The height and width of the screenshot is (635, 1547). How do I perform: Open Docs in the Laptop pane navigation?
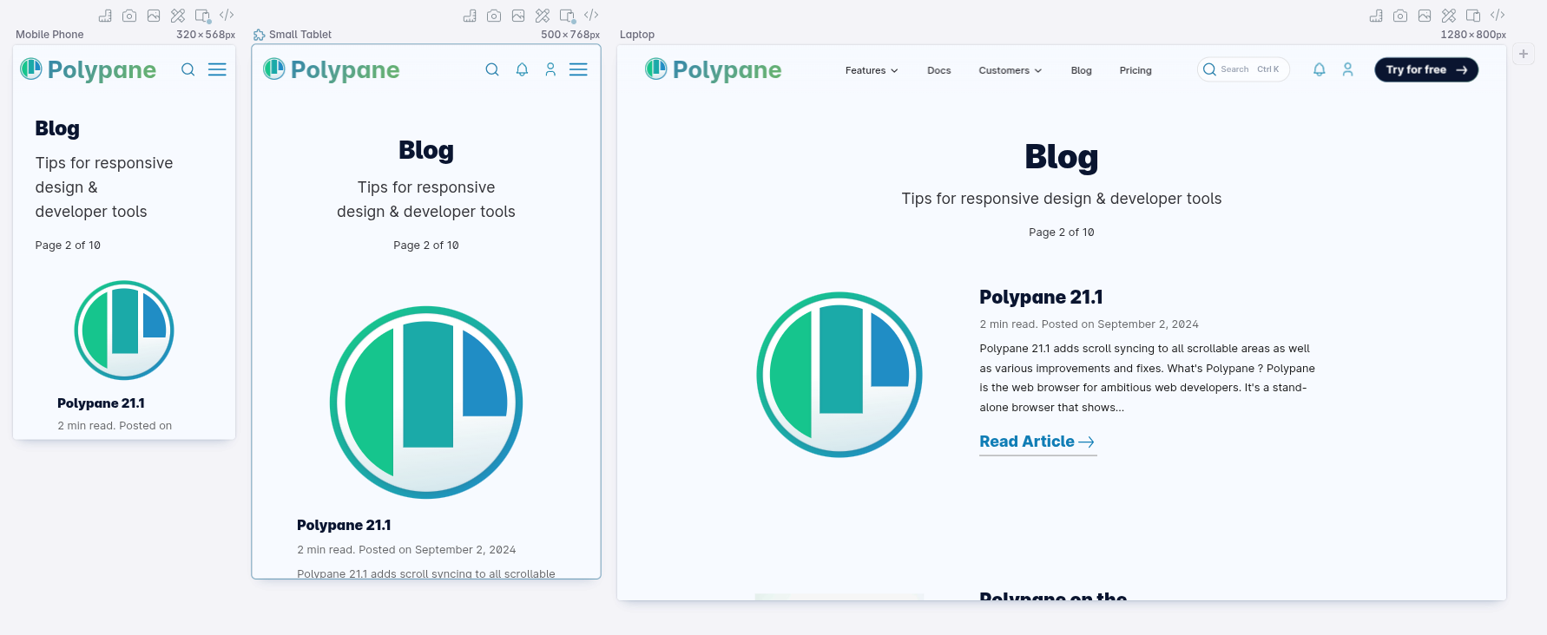[x=939, y=70]
